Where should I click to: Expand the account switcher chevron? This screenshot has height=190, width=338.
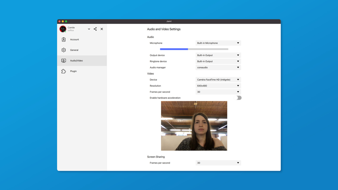[x=89, y=29]
